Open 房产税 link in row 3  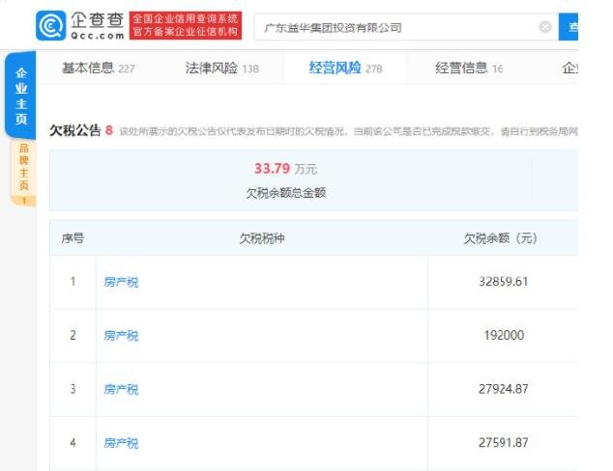click(121, 389)
